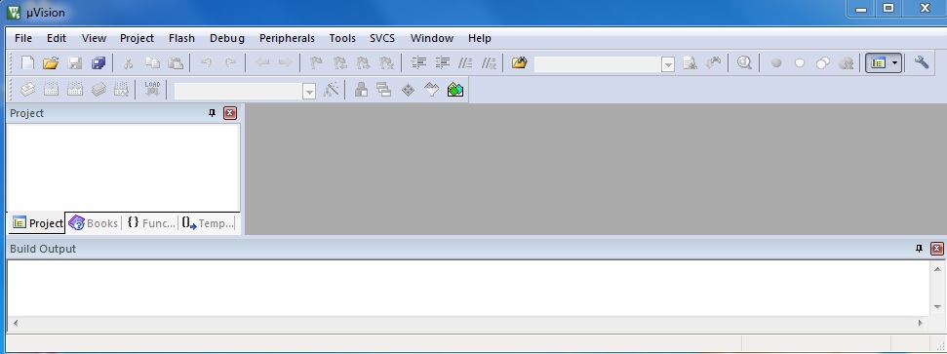
Task: Open the Debug menu
Action: [x=227, y=38]
